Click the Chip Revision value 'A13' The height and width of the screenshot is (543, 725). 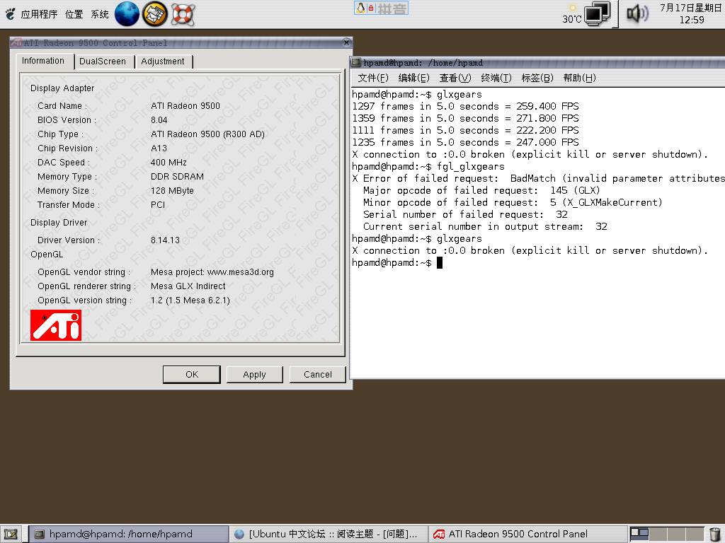159,148
